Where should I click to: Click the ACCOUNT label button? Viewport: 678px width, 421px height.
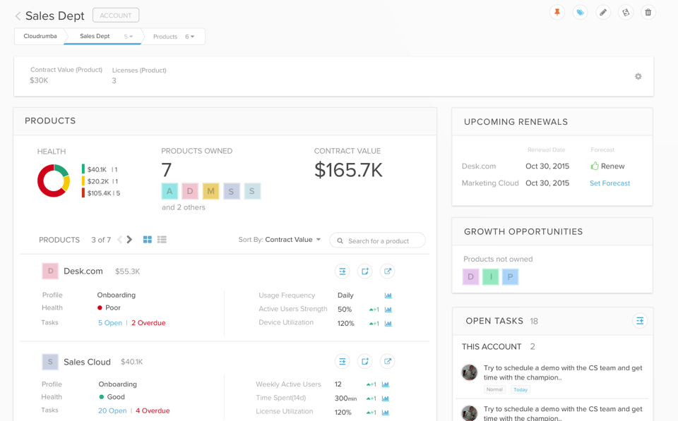(116, 15)
